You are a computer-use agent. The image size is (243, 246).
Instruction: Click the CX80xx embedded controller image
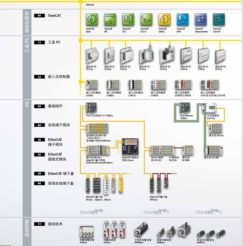113,85
